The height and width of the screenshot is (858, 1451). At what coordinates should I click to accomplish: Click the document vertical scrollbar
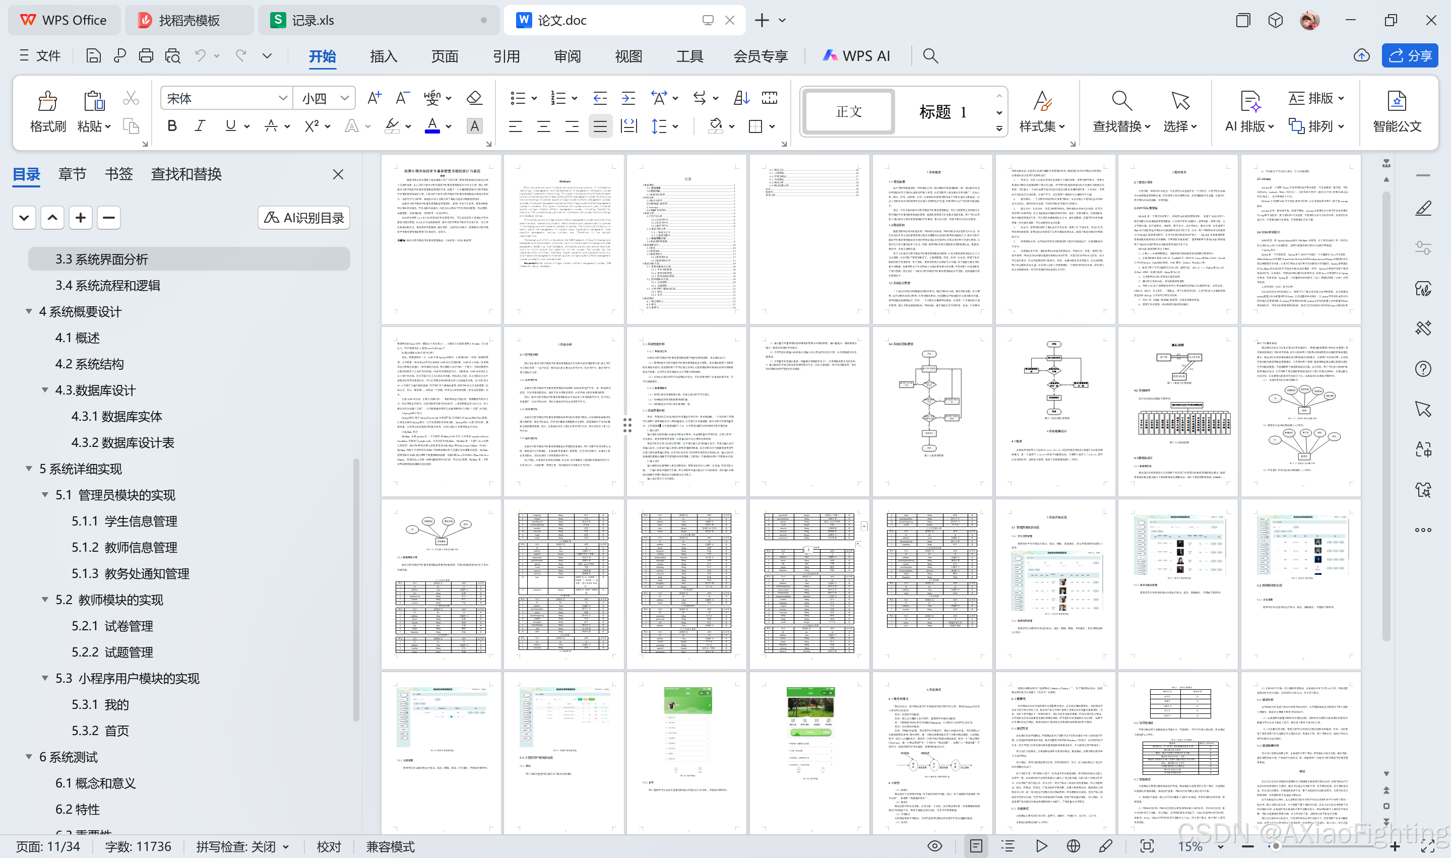1385,416
